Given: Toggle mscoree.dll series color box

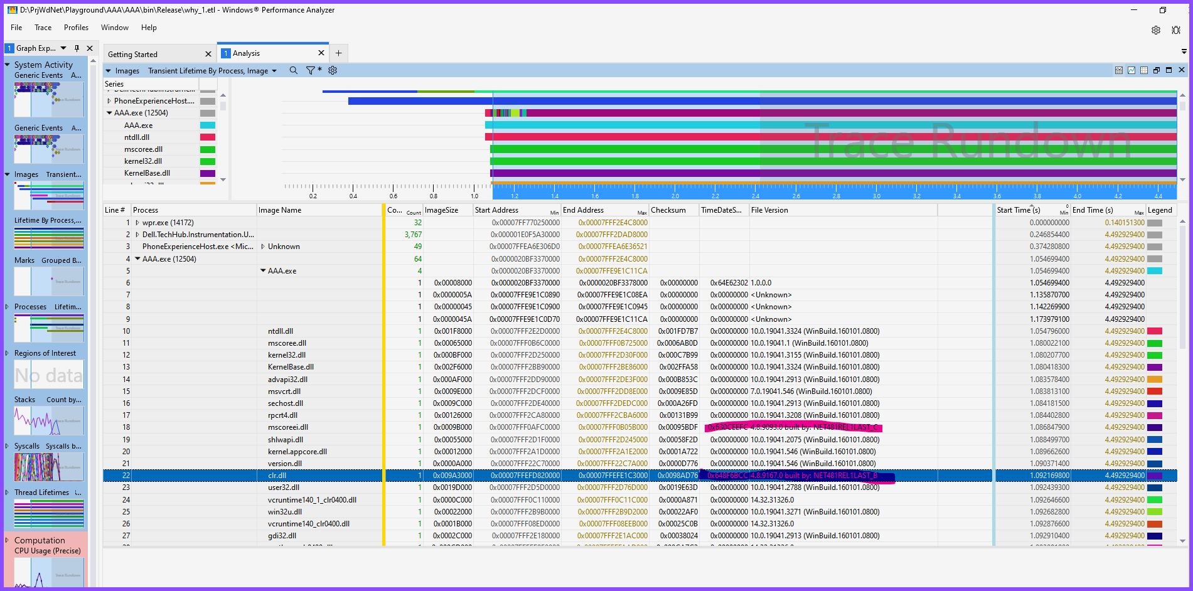Looking at the screenshot, I should tap(208, 149).
